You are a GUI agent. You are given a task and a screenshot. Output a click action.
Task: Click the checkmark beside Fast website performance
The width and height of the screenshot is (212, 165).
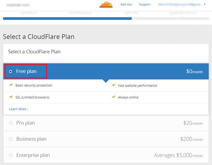pyautogui.click(x=114, y=85)
